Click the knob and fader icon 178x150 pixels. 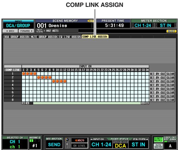pos(67,143)
